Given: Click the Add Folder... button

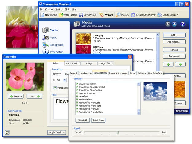Looking at the screenshot, I should click(x=174, y=42).
